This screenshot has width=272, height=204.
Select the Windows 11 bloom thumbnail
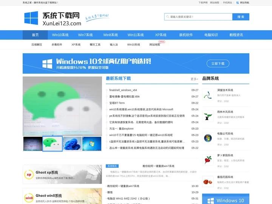click(72, 144)
